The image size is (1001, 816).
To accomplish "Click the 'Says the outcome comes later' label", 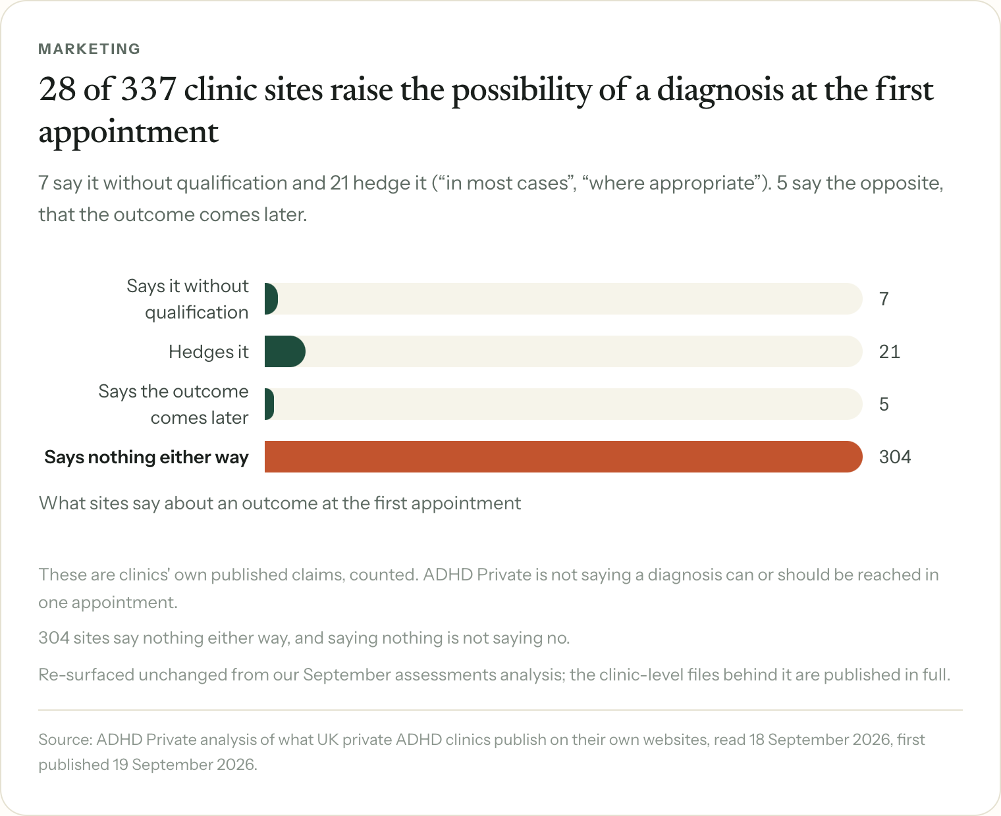I will pos(174,404).
